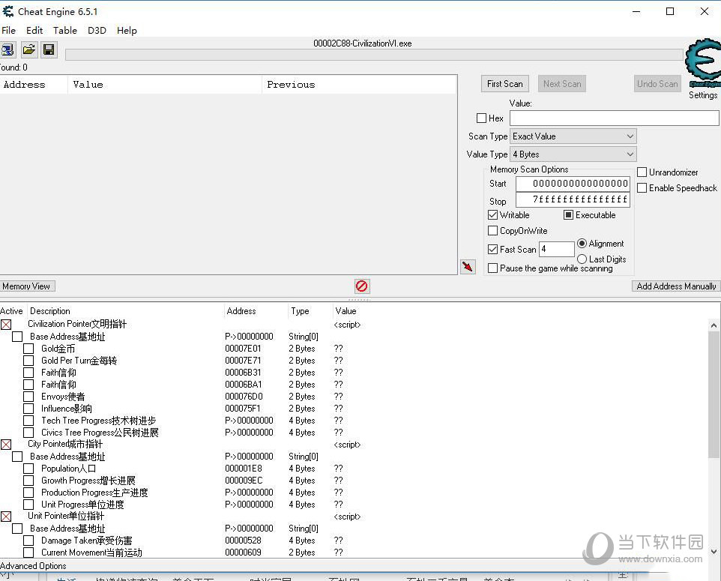Activate Production Progress entry checkbox
This screenshot has height=581, width=721.
click(28, 493)
